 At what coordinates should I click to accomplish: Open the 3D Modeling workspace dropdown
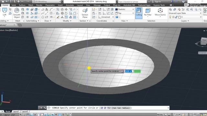pos(47,2)
